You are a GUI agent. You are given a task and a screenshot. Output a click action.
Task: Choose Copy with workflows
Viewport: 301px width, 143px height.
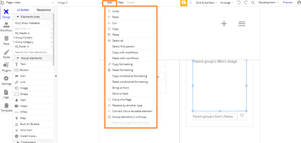click(x=125, y=52)
